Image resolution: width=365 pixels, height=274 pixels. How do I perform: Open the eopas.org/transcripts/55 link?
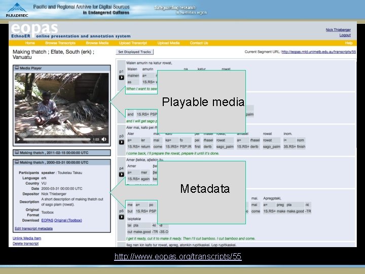click(178, 256)
